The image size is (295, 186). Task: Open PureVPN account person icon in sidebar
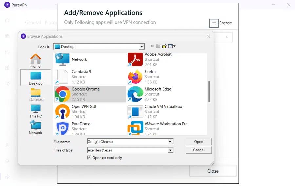coord(7,145)
